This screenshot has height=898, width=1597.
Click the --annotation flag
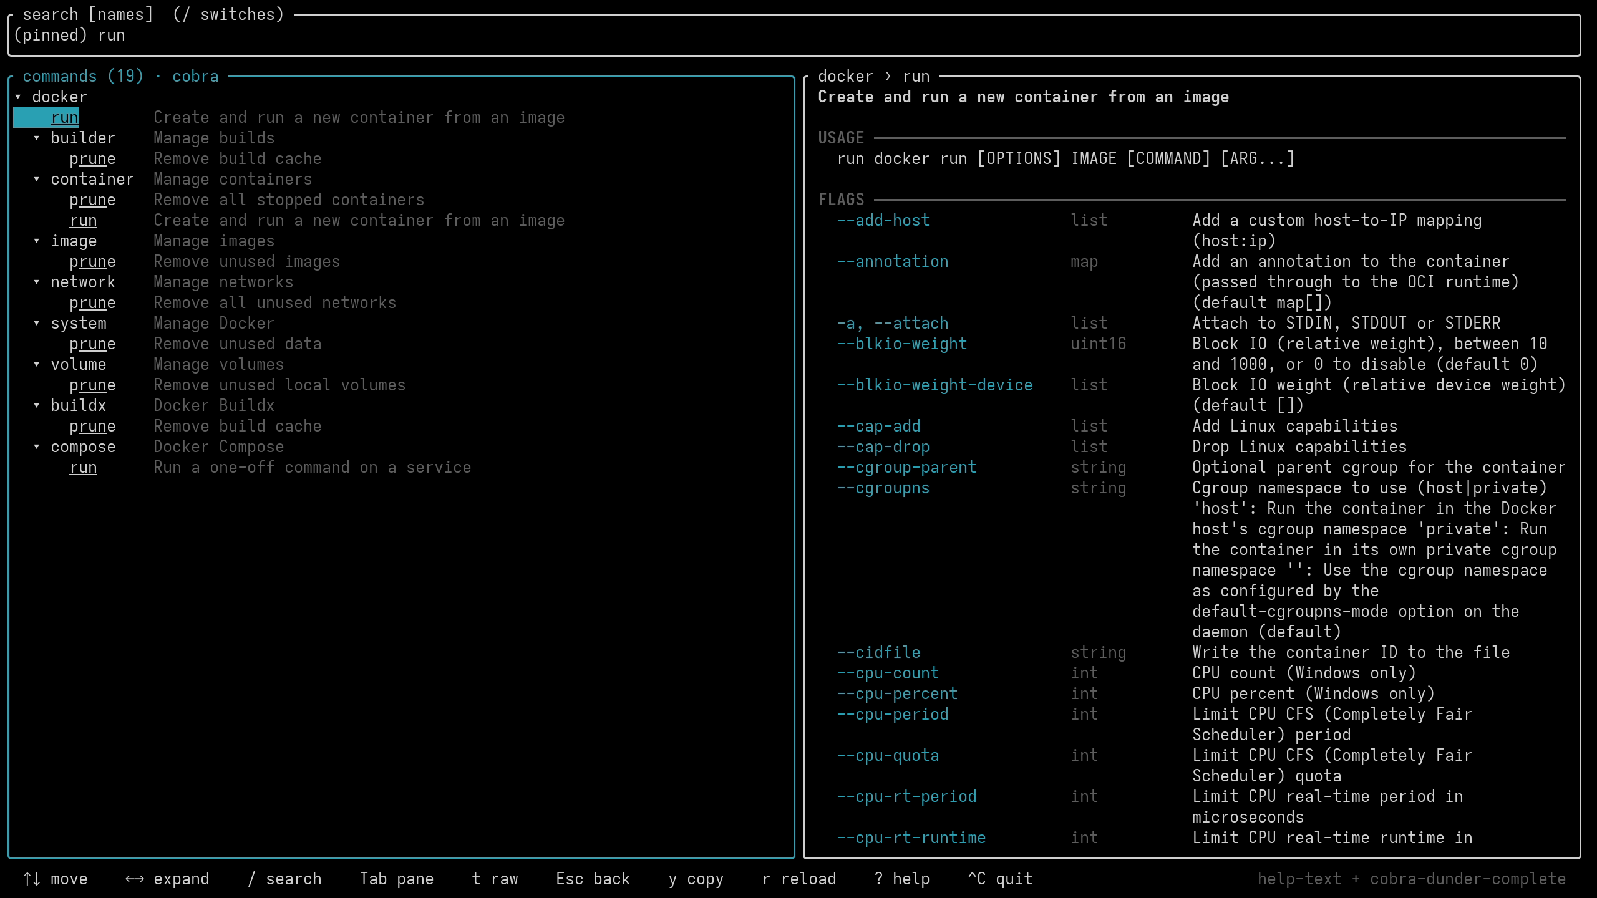point(893,262)
